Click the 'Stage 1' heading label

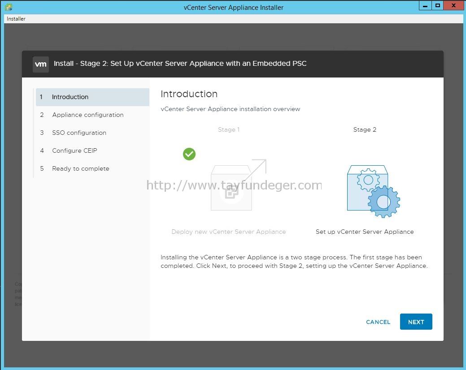[x=229, y=129]
